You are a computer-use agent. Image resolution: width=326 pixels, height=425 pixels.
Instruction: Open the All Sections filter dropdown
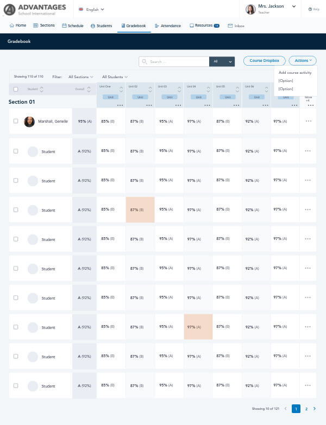tap(80, 77)
